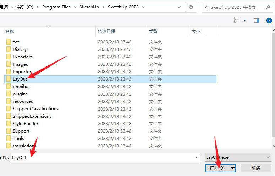Image resolution: width=275 pixels, height=176 pixels.
Task: Select the omnibar folder
Action: click(21, 87)
